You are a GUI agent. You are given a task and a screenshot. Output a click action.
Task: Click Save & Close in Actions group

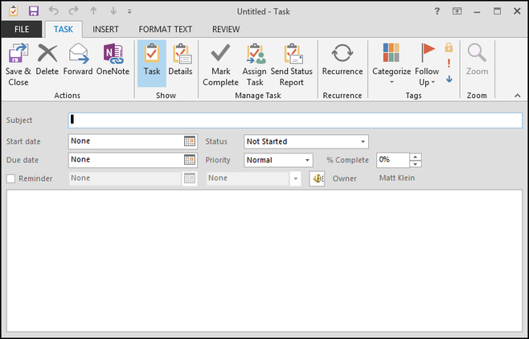click(18, 64)
